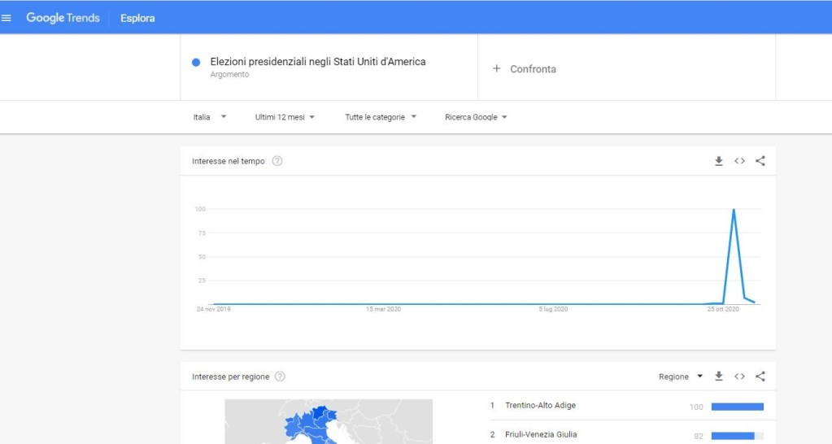Open embed code for Interesse nel tempo
The height and width of the screenshot is (444, 832).
coord(739,161)
